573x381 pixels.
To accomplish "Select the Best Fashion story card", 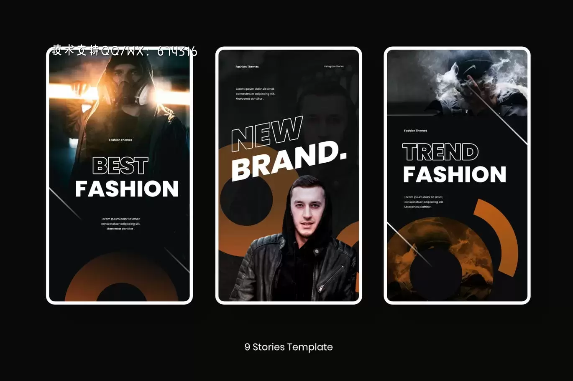I will coord(119,175).
